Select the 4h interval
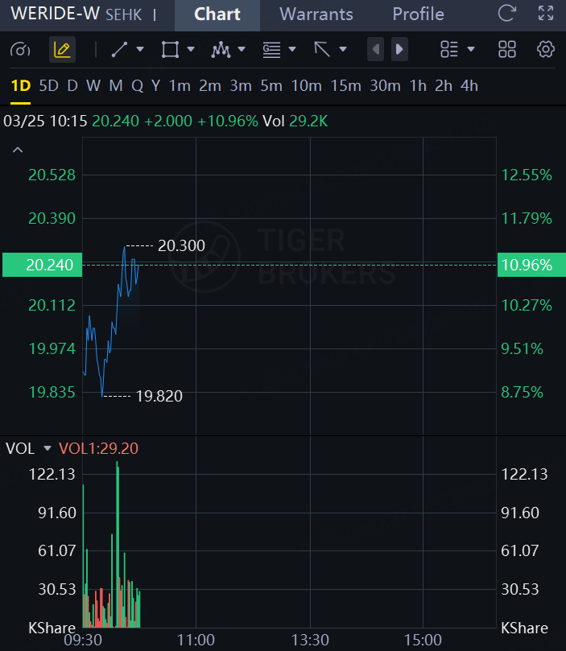Viewport: 566px width, 651px height. [469, 86]
